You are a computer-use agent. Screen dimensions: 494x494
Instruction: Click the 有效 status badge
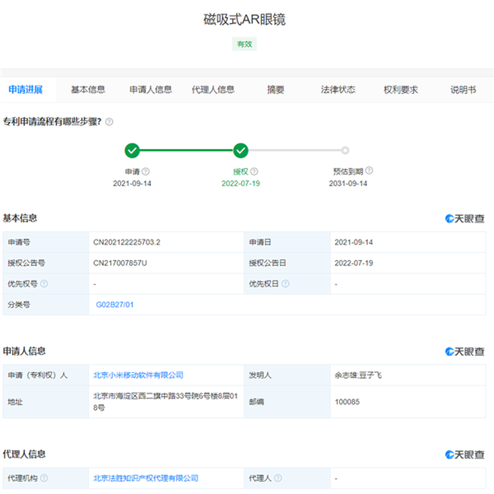[244, 44]
